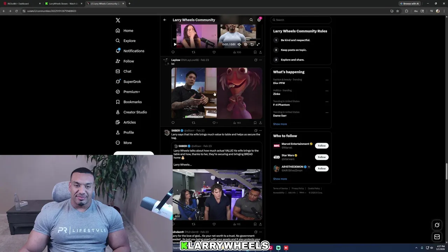Viewport: 448px width, 252px height.
Task: Go back with the community header arrow
Action: click(x=165, y=20)
